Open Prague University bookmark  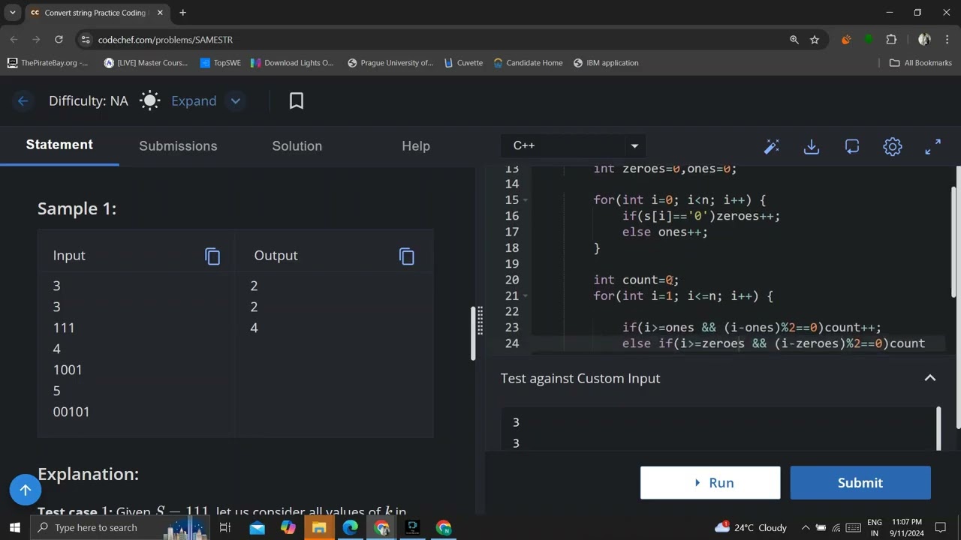(x=390, y=63)
